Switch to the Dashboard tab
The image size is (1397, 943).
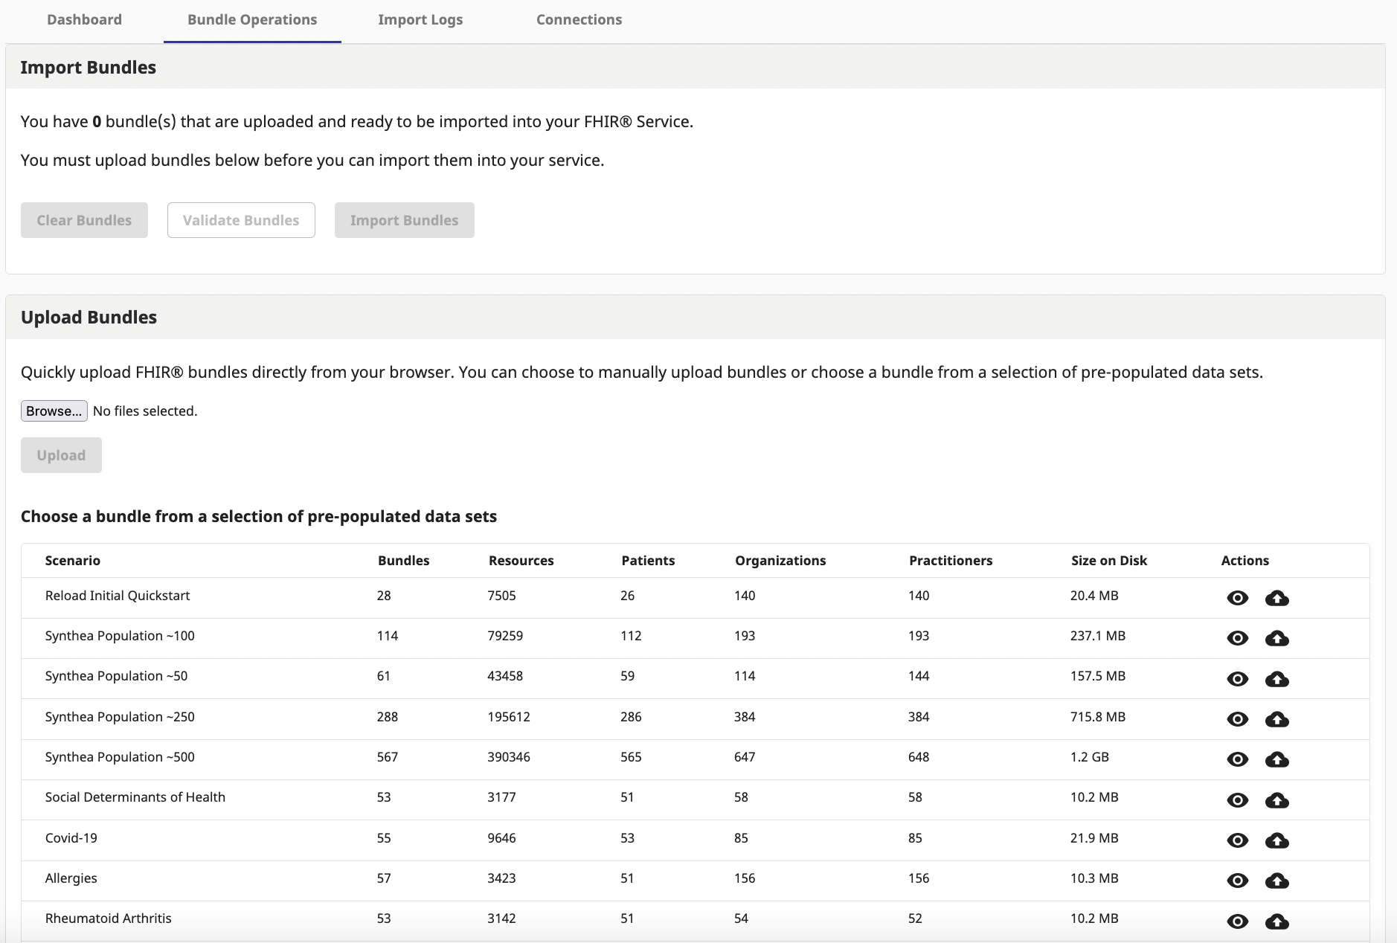click(x=84, y=20)
